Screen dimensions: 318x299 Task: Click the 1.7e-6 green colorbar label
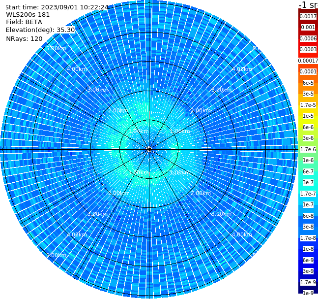click(308, 149)
